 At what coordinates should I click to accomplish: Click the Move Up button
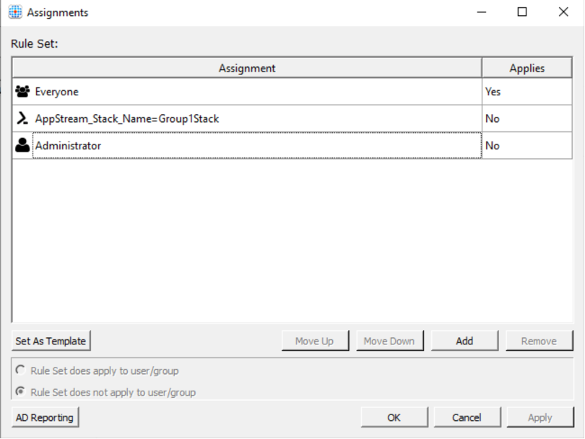[315, 340]
